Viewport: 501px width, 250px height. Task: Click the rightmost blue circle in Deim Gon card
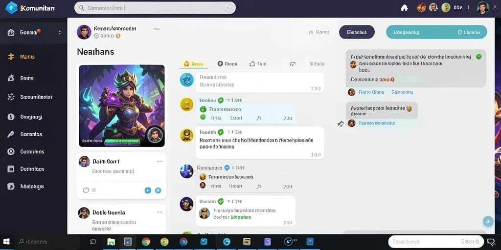(158, 190)
